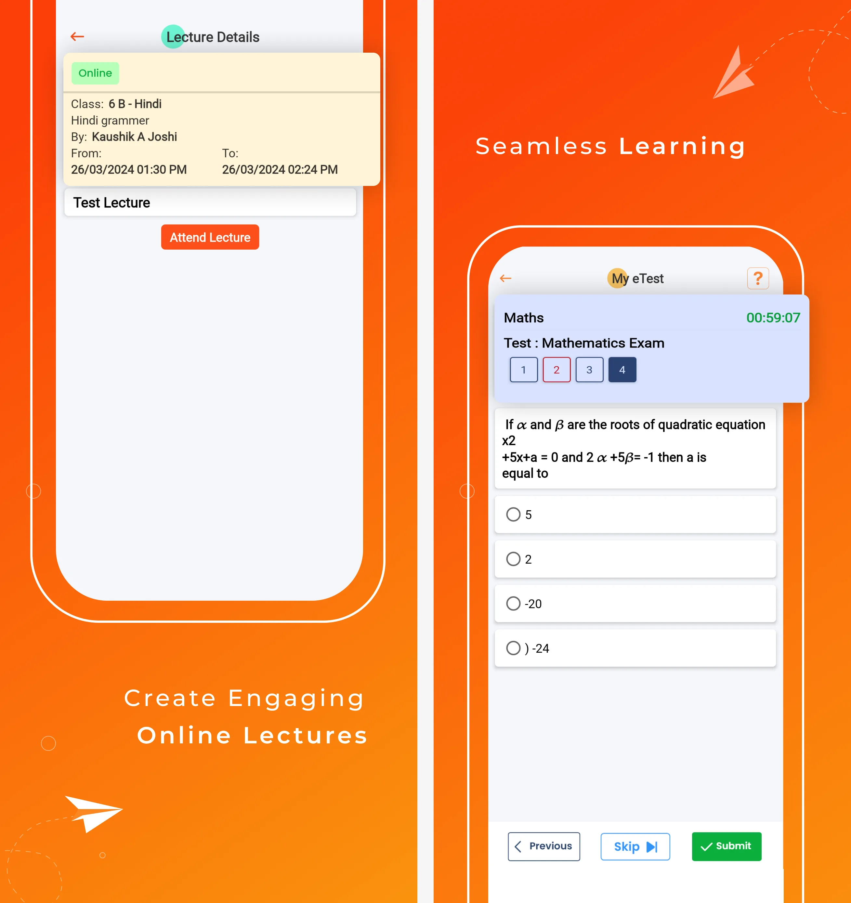Select radio button for answer option -20
Image resolution: width=851 pixels, height=903 pixels.
click(x=513, y=603)
